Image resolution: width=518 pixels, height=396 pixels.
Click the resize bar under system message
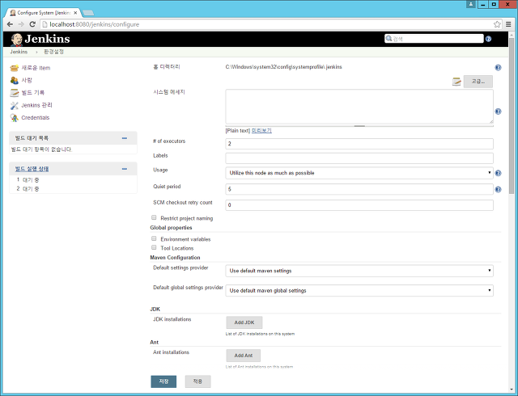pos(359,126)
